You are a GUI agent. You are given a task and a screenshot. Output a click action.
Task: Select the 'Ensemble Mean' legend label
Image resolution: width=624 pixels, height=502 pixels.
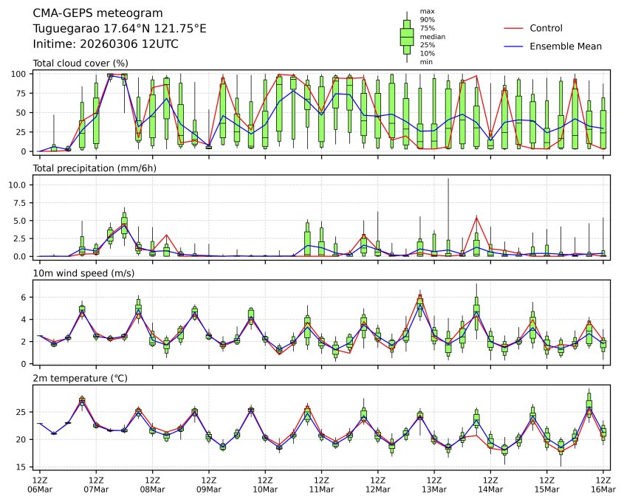(x=566, y=46)
